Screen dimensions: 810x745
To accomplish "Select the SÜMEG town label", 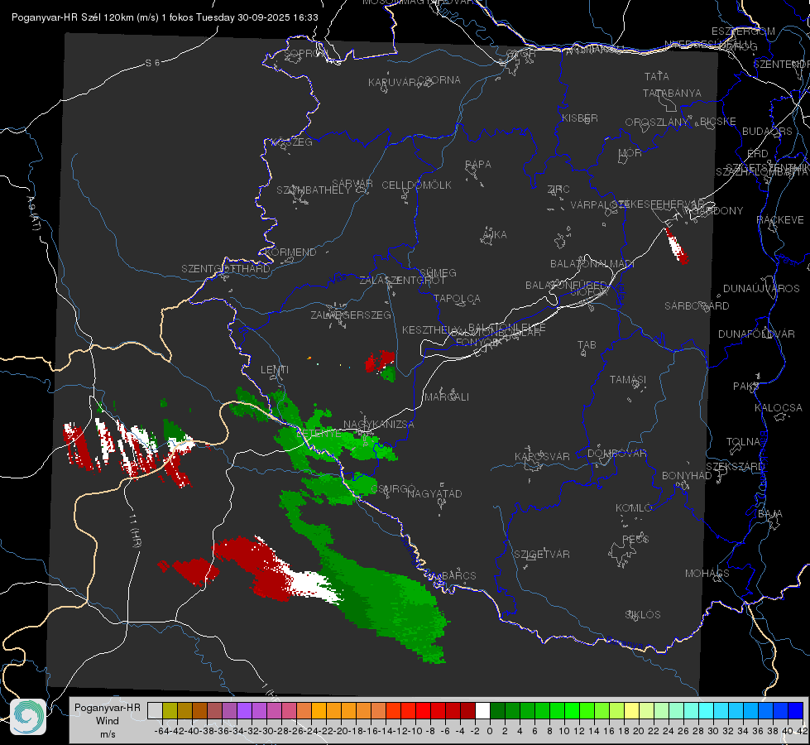I will point(438,272).
